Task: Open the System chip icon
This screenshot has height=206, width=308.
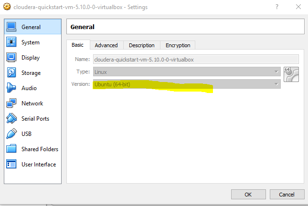Action: 11,42
